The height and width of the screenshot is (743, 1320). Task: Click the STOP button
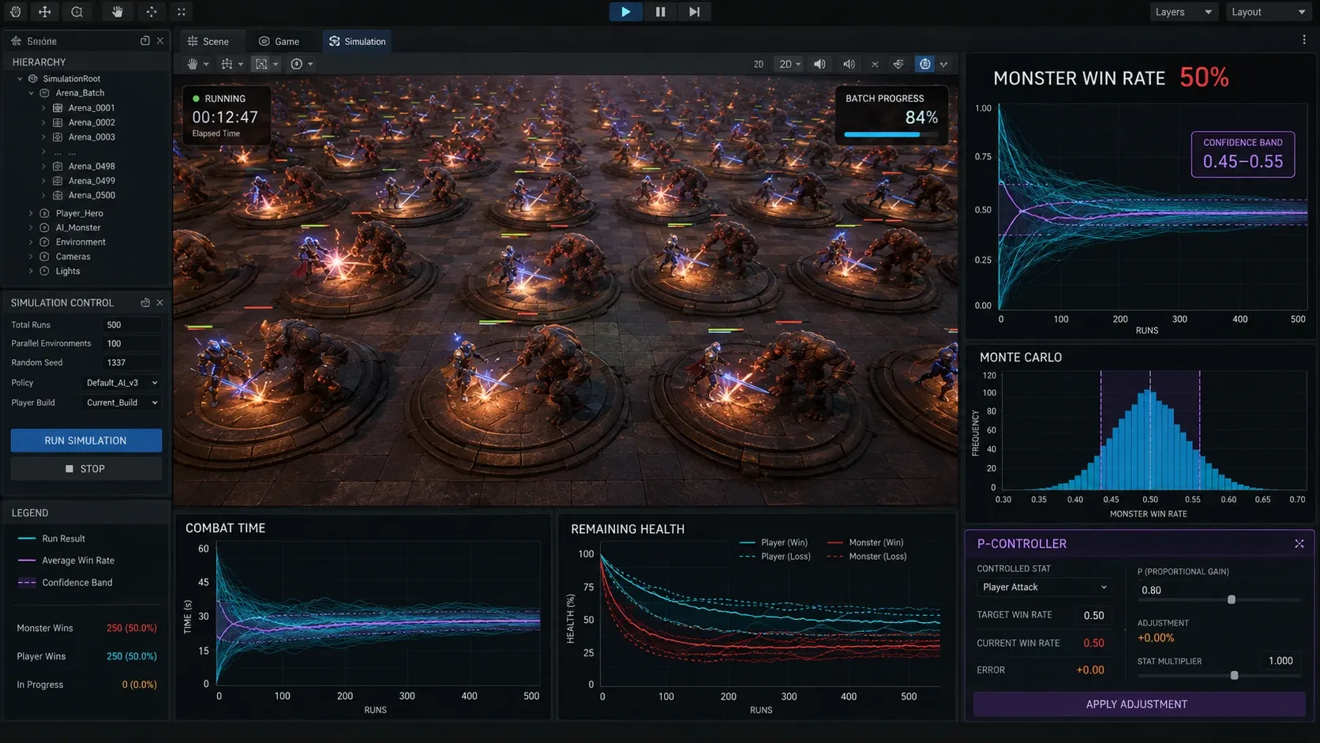86,469
